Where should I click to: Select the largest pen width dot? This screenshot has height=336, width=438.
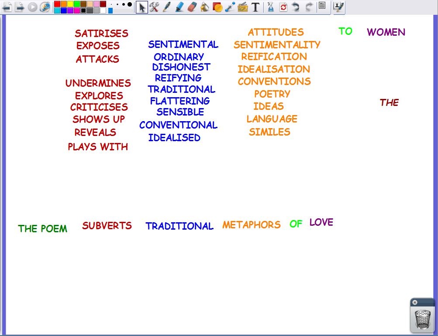point(129,4)
